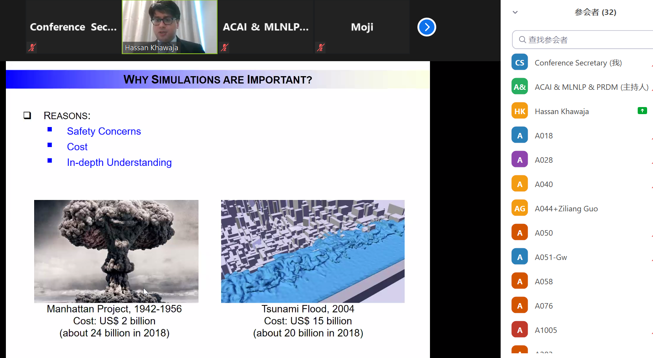The image size is (653, 358).
Task: Click the green screen-share icon beside Hassan Khawaja
Action: (x=642, y=111)
